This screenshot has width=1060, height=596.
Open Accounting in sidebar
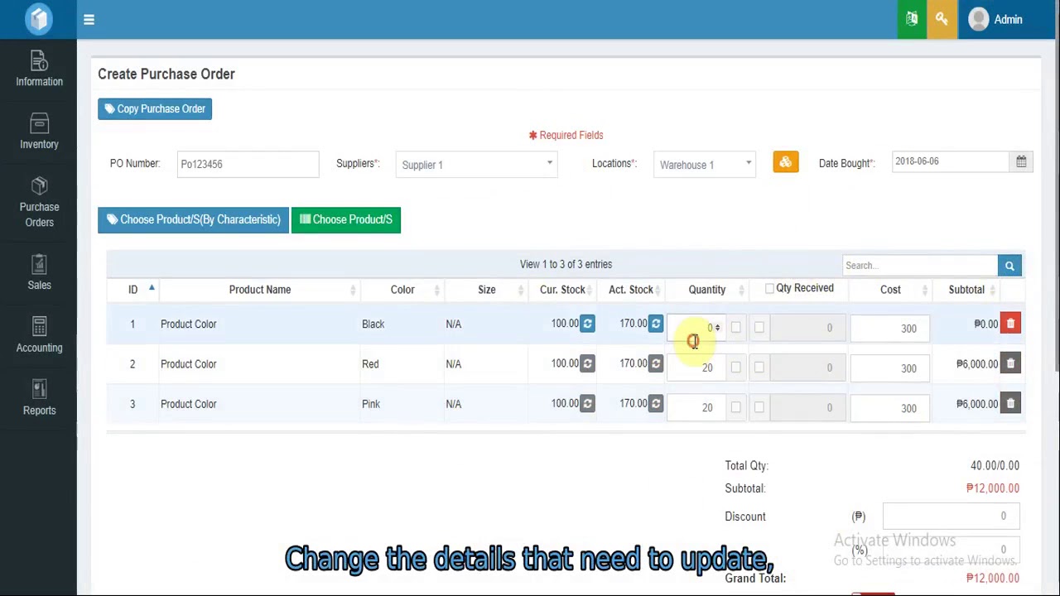coord(39,335)
